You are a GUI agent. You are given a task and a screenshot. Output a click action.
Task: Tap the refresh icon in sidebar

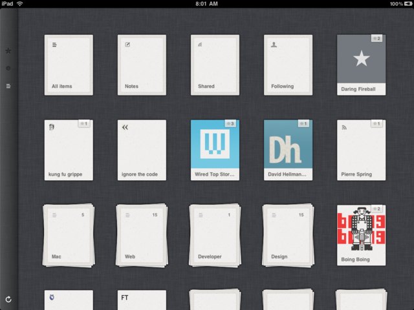tap(8, 299)
